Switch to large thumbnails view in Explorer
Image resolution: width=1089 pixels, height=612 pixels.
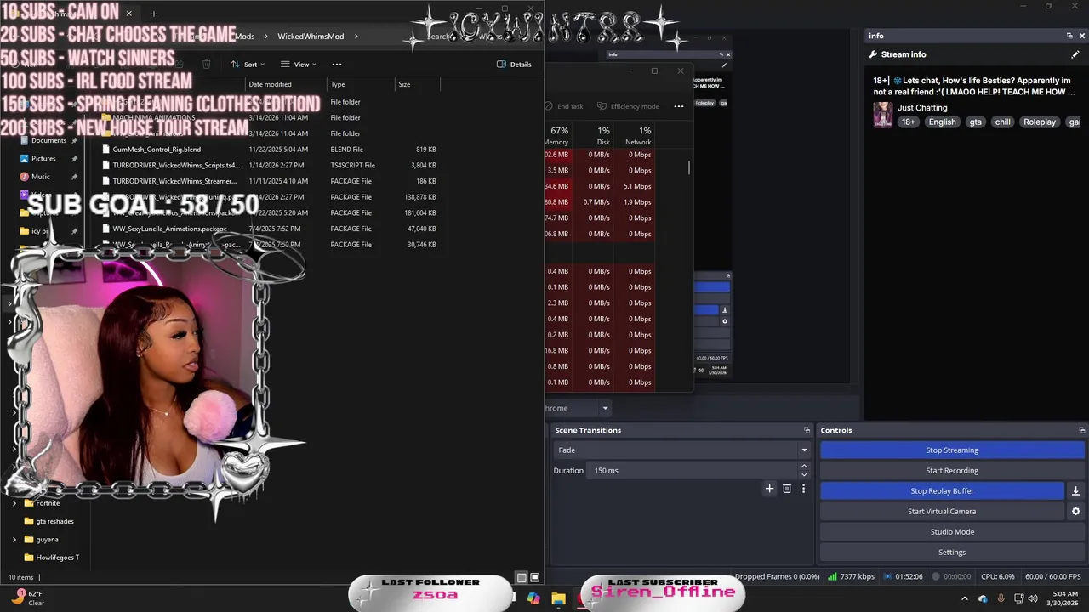pyautogui.click(x=536, y=577)
